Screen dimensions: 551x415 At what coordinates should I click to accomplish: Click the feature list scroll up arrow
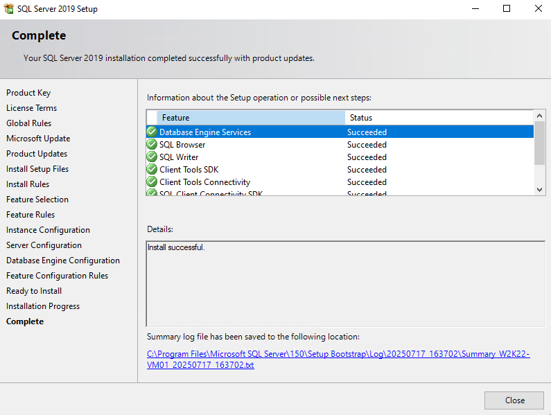(x=539, y=116)
